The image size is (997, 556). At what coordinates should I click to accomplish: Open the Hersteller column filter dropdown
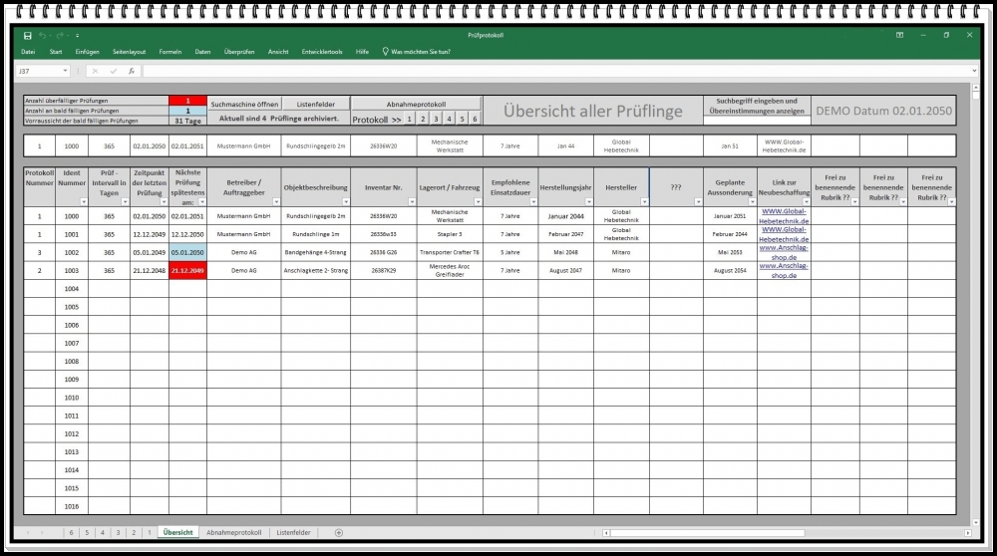pos(643,201)
